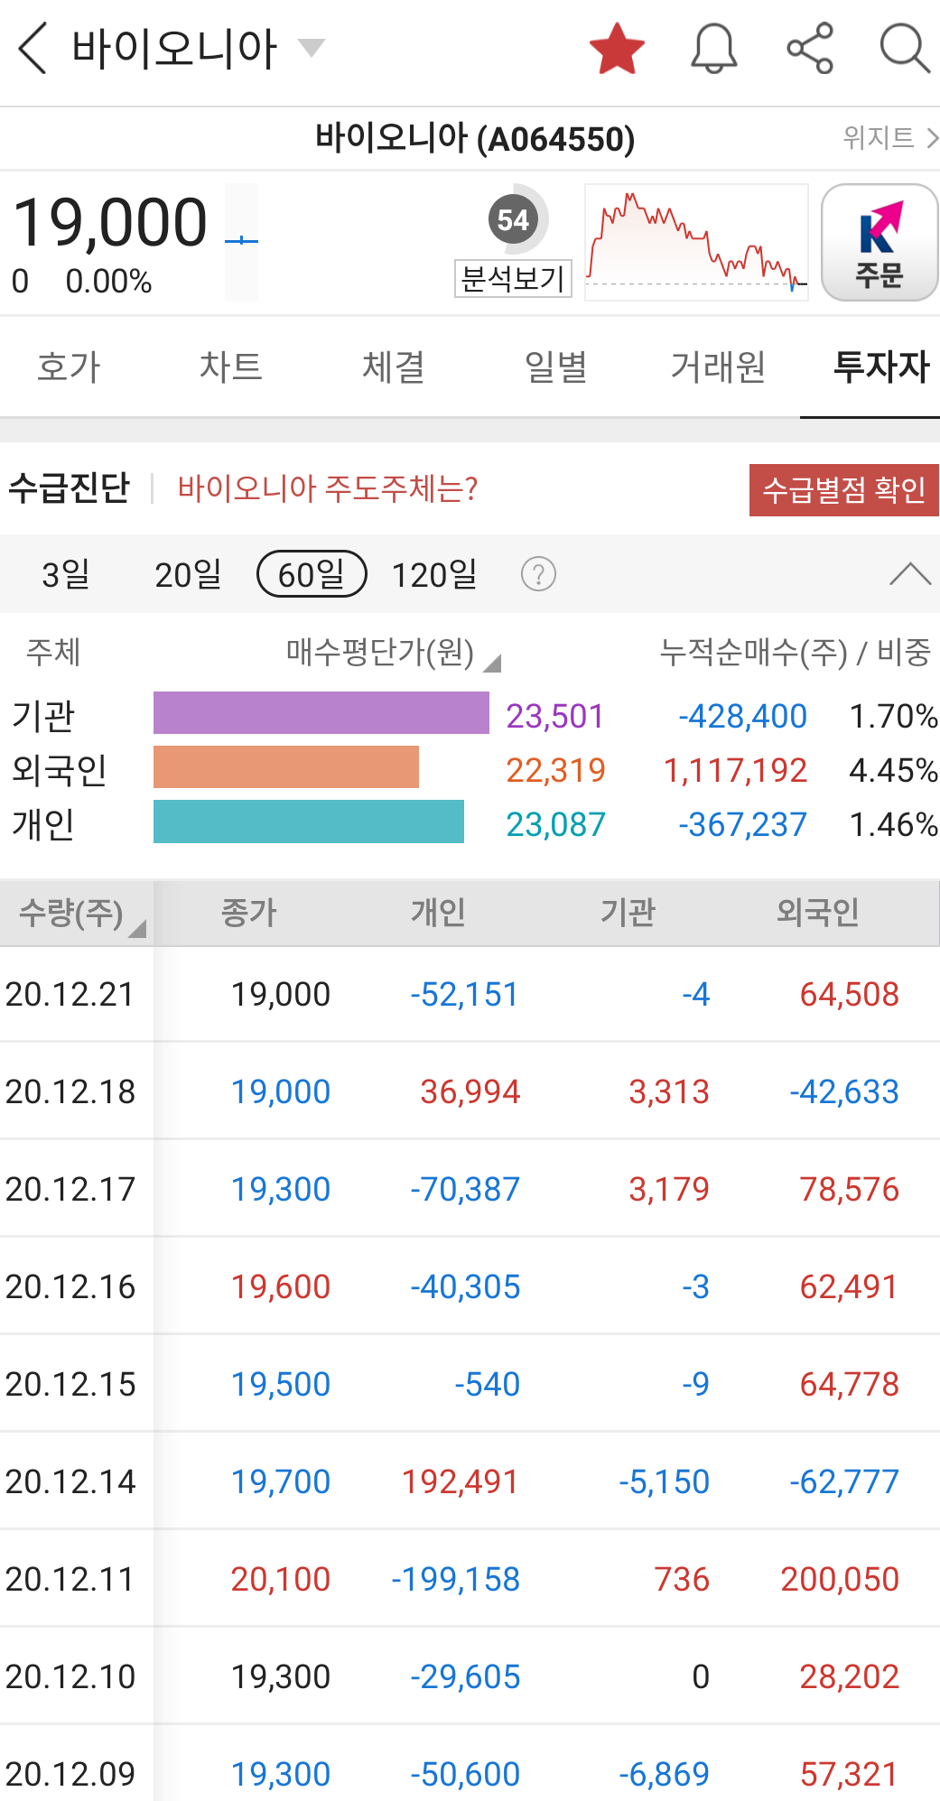Screen dimensions: 940x1801
Task: Select the 투자자 tab
Action: coord(880,367)
